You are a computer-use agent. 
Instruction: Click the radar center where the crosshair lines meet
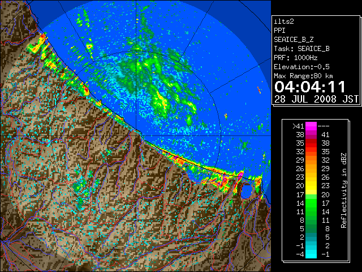[136, 136]
